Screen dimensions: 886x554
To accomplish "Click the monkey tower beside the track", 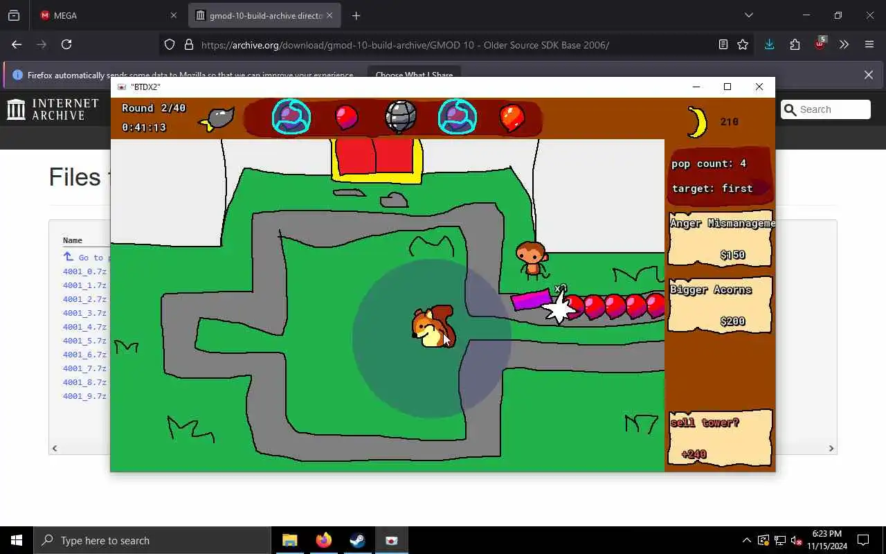I will pyautogui.click(x=532, y=259).
